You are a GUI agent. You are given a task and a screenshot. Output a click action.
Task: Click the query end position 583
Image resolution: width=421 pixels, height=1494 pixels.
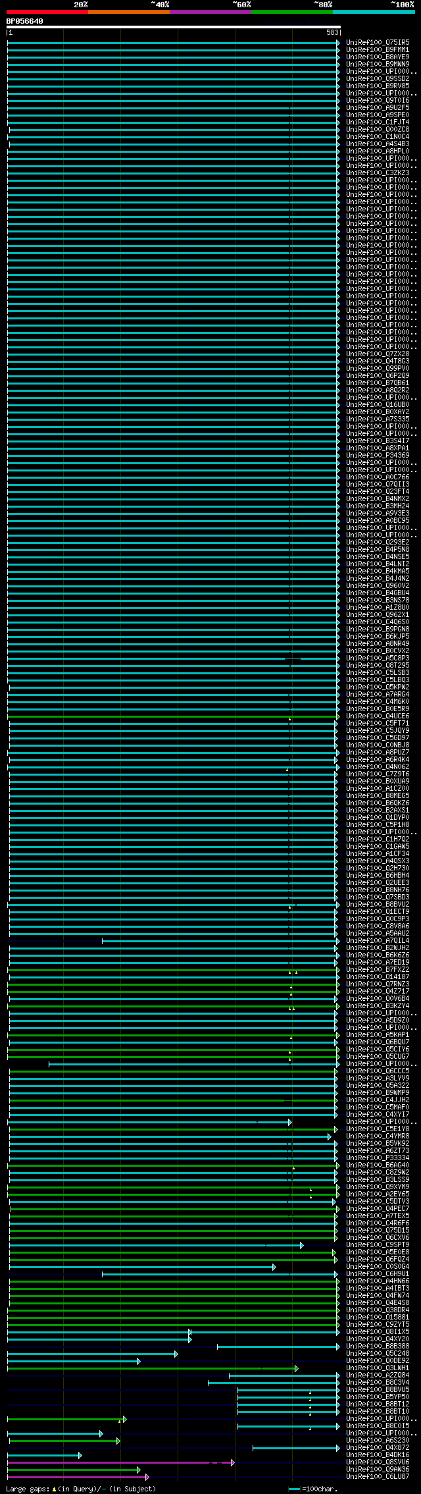(332, 32)
